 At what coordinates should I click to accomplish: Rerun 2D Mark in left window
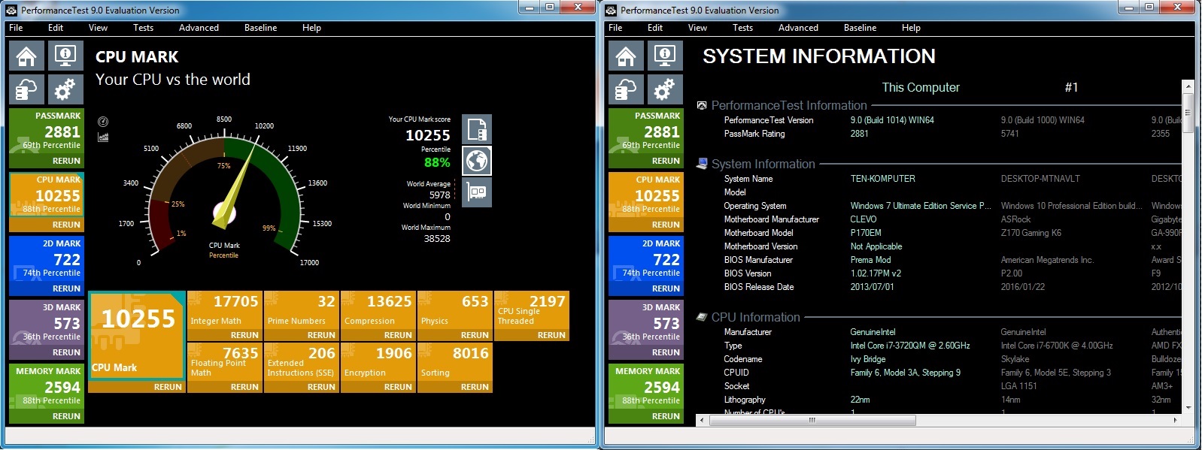click(66, 288)
